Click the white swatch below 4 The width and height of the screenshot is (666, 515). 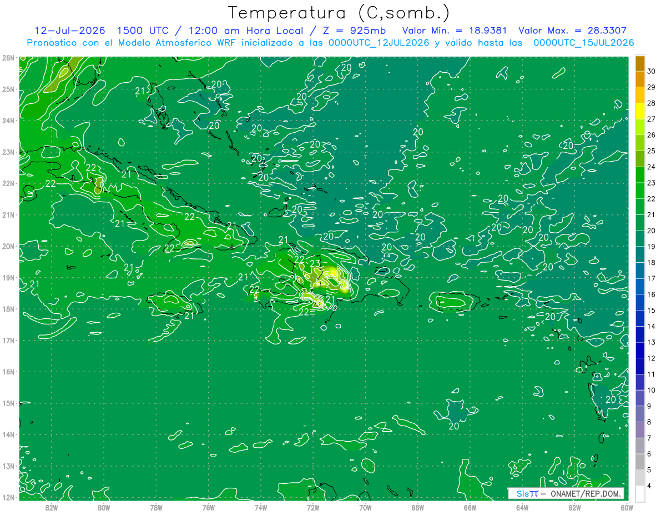640,493
